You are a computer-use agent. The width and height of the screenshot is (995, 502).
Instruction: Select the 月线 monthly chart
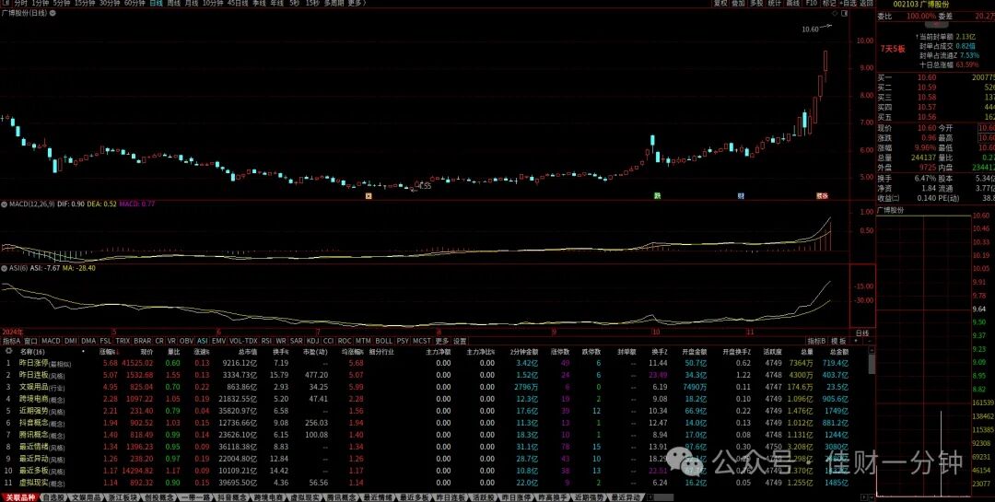[192, 3]
